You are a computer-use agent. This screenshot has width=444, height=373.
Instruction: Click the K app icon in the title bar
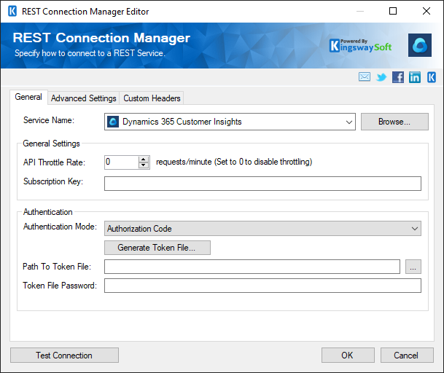12,12
